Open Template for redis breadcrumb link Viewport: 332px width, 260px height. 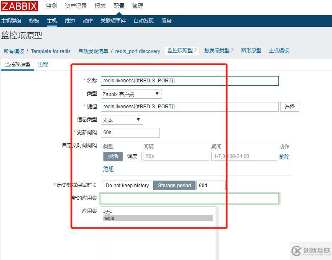click(51, 51)
